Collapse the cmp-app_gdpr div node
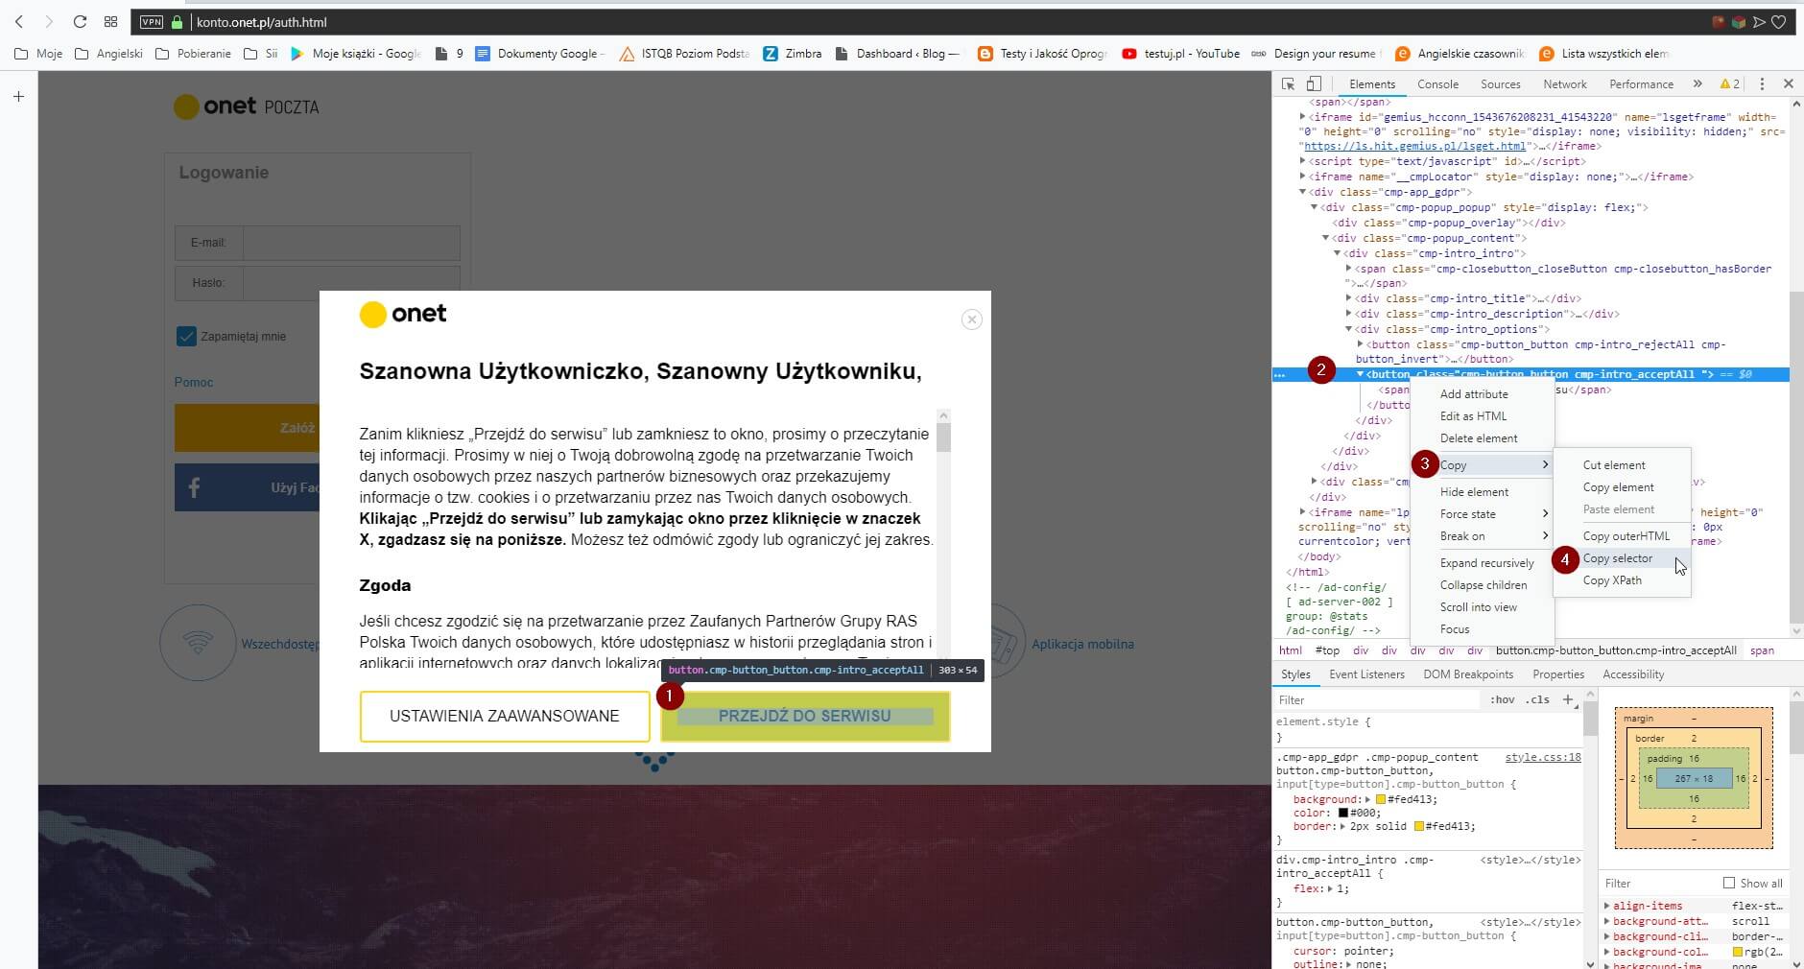1804x969 pixels. coord(1302,192)
